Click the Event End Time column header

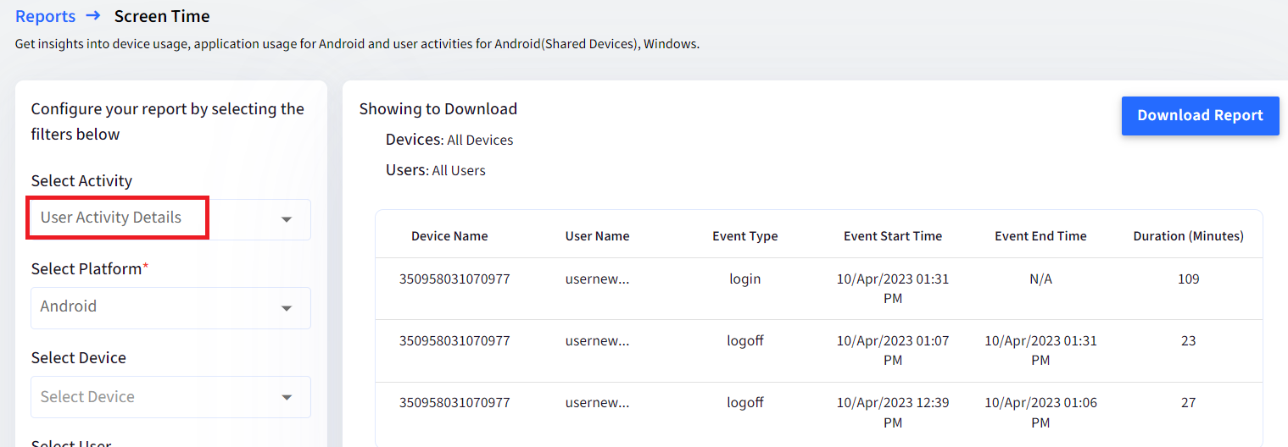1040,236
